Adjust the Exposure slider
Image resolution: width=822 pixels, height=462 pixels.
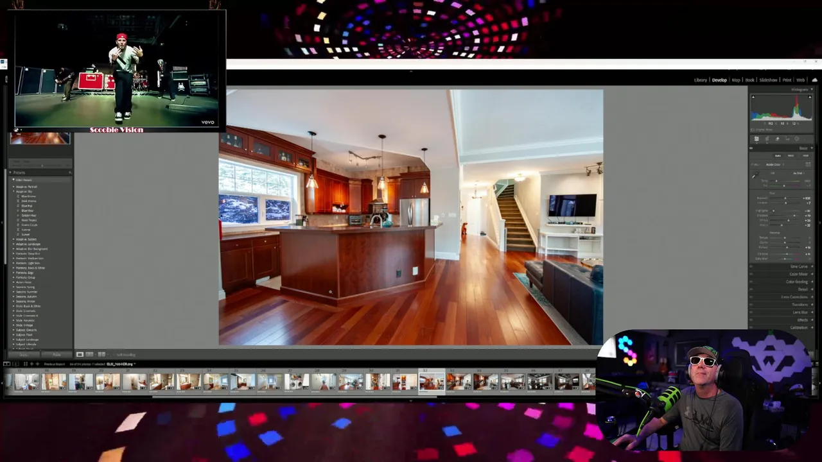pos(785,198)
